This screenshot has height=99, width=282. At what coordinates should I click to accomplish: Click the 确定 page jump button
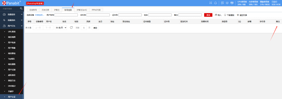95,28
